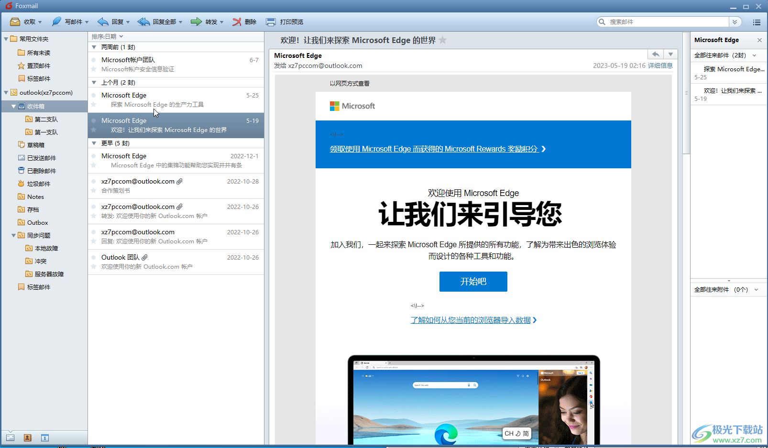Click the 收取 (receive mail) toolbar button
The width and height of the screenshot is (768, 448).
(x=22, y=22)
